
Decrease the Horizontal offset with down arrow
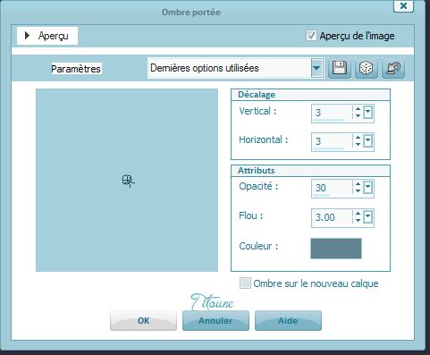click(x=358, y=144)
